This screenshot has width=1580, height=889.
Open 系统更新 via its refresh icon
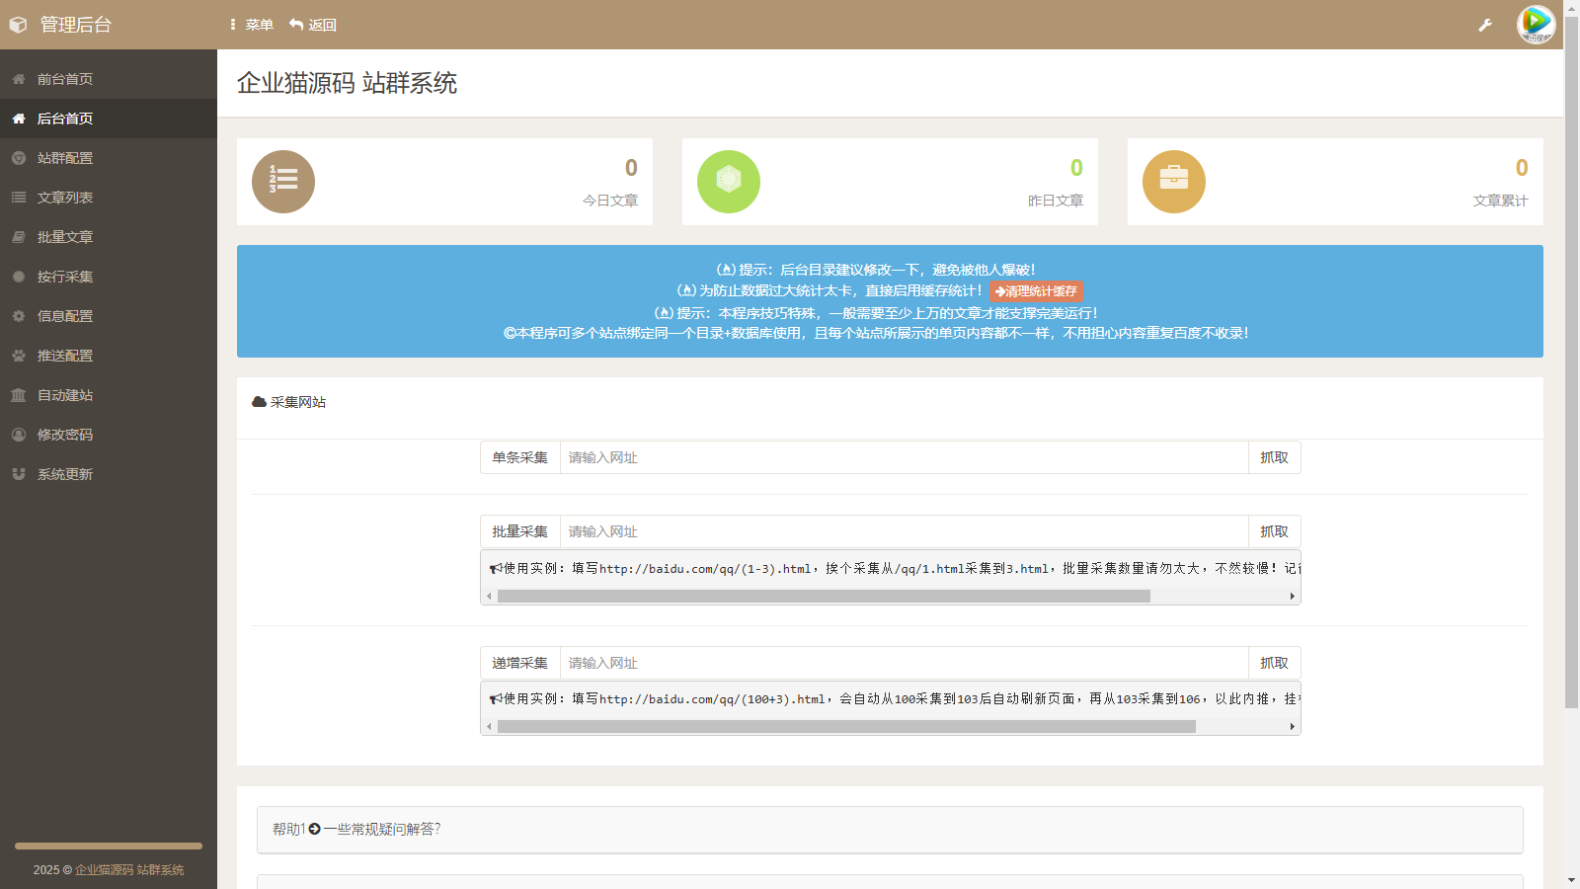click(18, 474)
